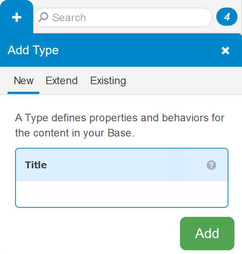Image resolution: width=242 pixels, height=254 pixels.
Task: Click light blue strip beside Title label
Action: pyautogui.click(x=125, y=165)
